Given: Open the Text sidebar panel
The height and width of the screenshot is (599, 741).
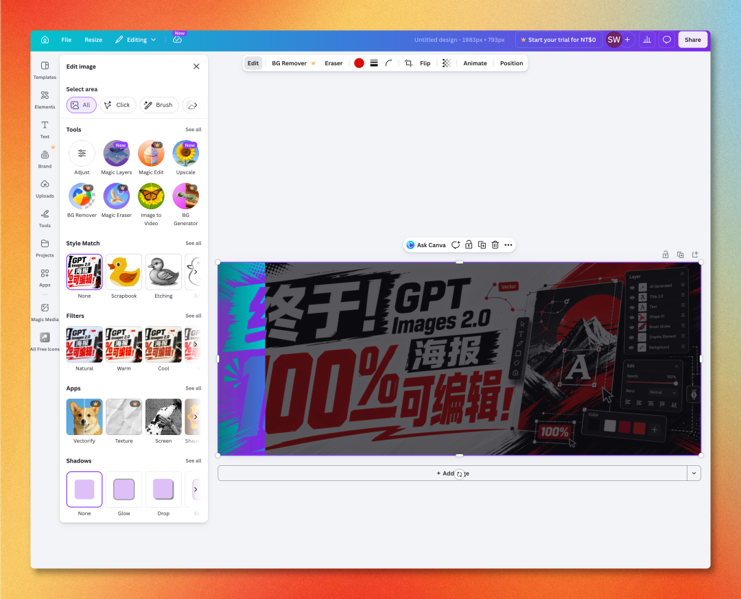Looking at the screenshot, I should (x=45, y=130).
